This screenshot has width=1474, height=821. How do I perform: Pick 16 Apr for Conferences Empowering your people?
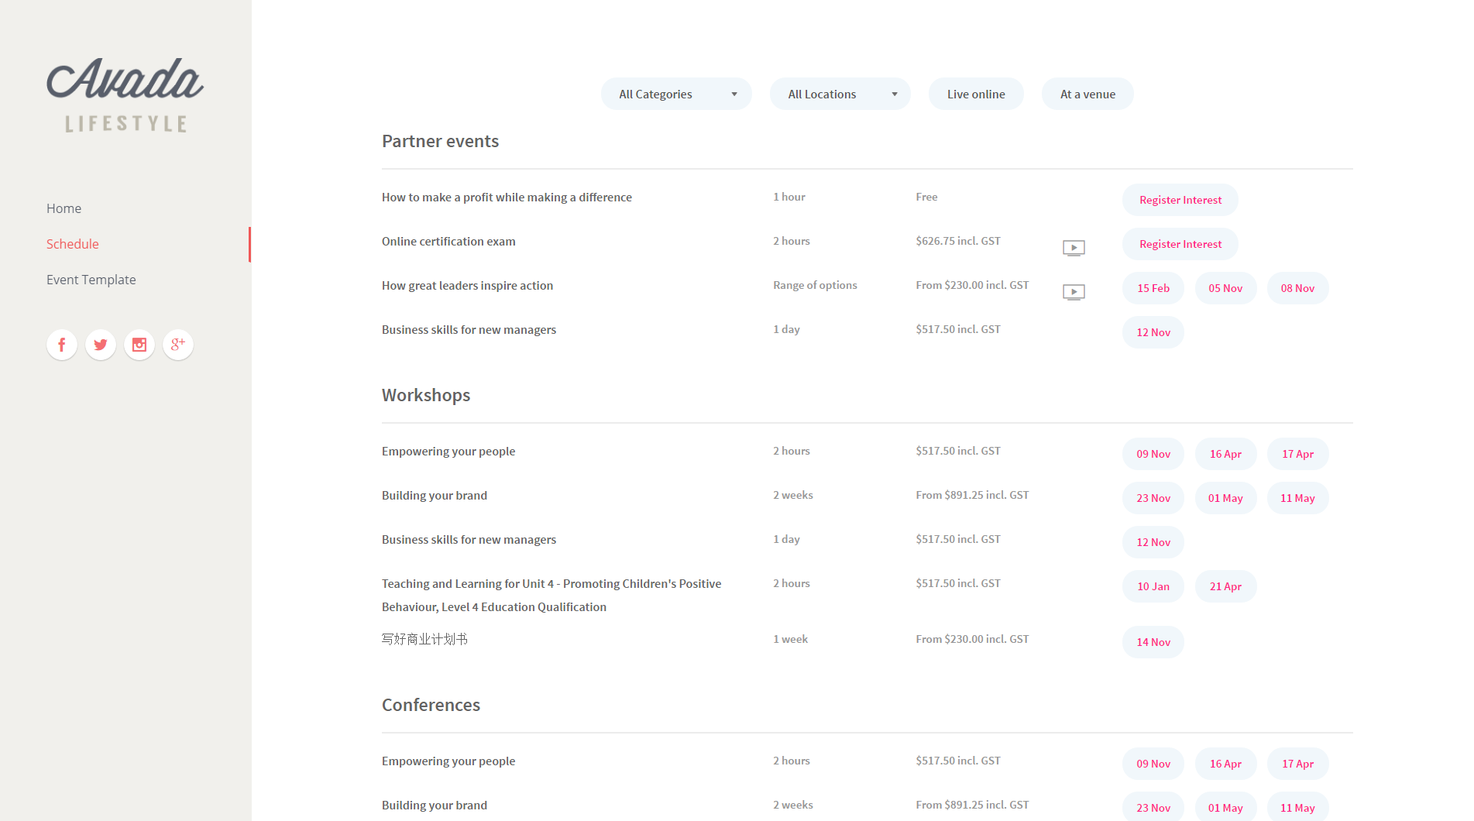[x=1225, y=764]
